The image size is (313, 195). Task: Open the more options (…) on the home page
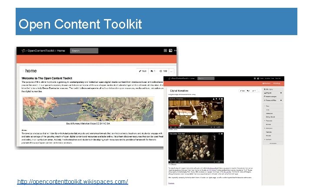(x=171, y=71)
